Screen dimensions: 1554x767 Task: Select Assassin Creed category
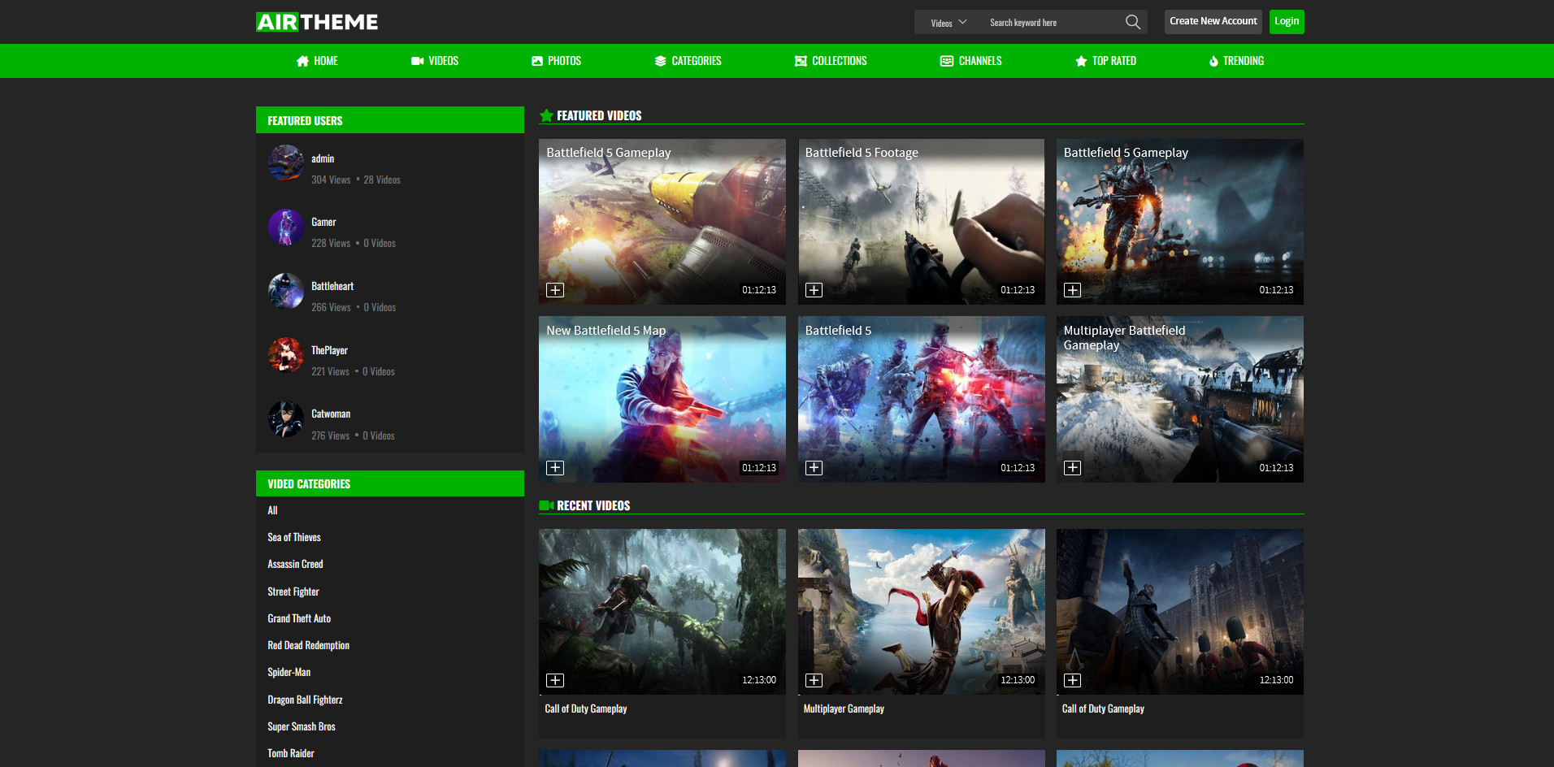point(295,564)
